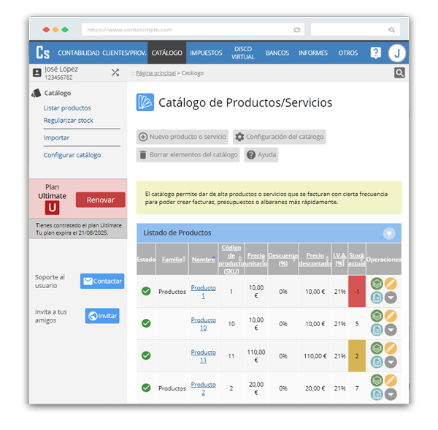Viewport: 438px width, 430px height.
Task: Click green status checkmark of Producto 2
Action: coord(146,388)
